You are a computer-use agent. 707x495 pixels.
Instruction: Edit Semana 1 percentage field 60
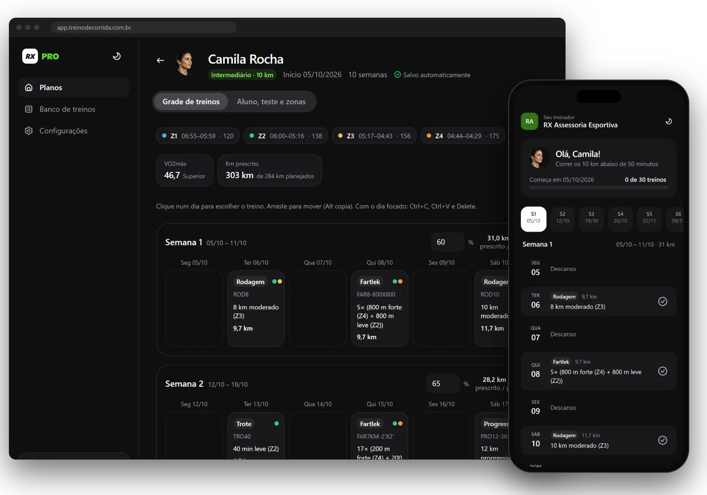coord(447,242)
